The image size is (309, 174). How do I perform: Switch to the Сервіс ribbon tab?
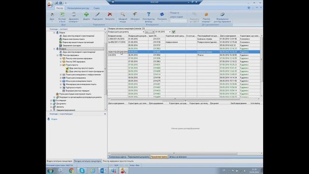pyautogui.click(x=97, y=8)
